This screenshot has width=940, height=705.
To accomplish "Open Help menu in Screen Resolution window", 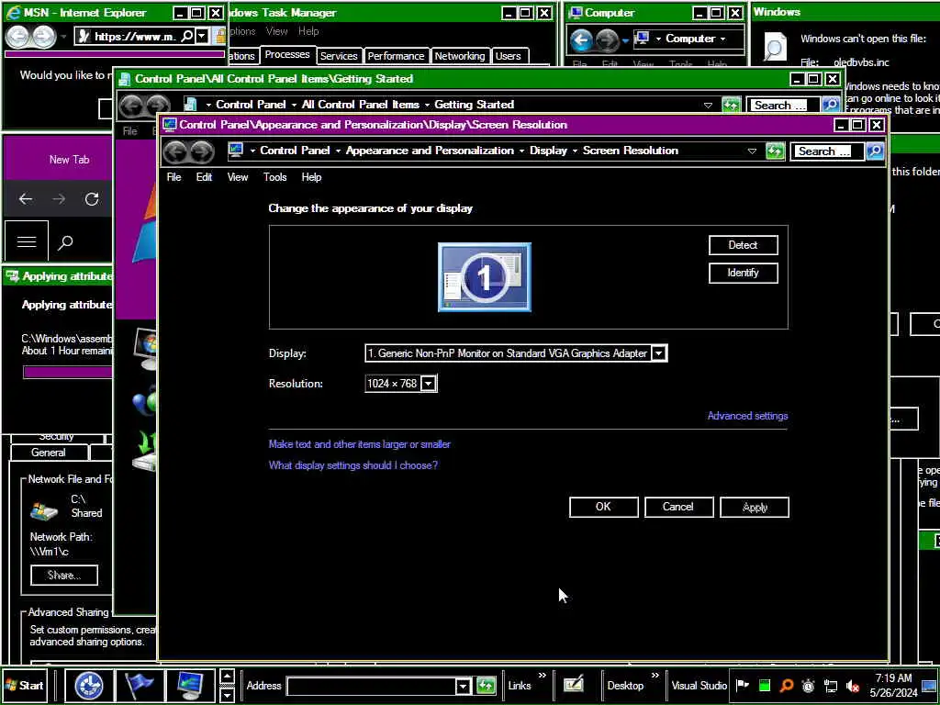I will (311, 177).
